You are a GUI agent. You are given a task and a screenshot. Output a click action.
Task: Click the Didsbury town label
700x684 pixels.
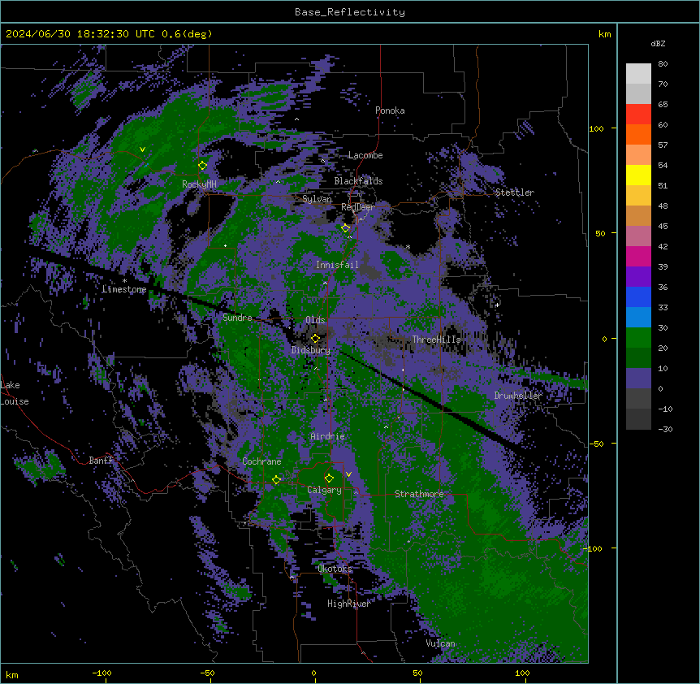[311, 350]
